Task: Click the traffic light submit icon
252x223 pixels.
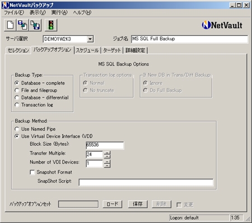Action: click(51, 25)
